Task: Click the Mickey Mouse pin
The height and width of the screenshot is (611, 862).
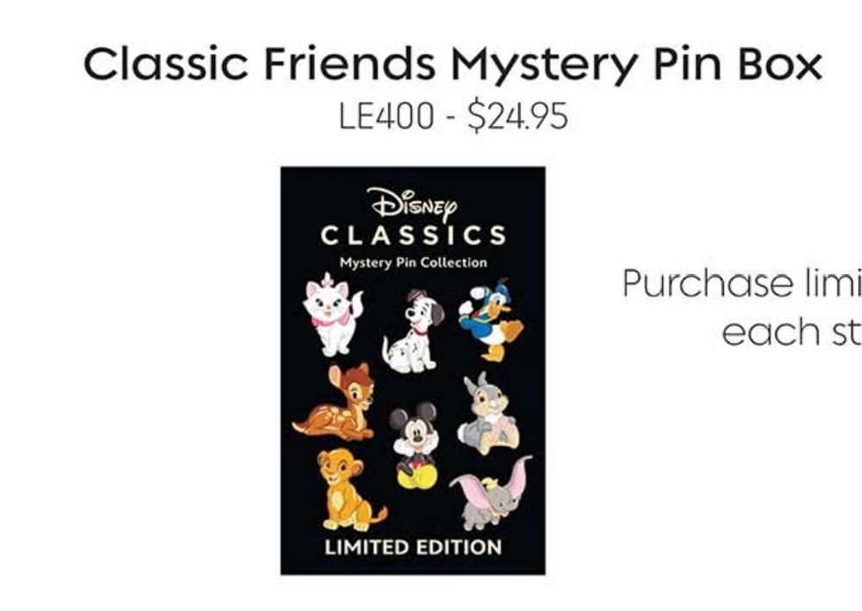Action: tap(415, 446)
